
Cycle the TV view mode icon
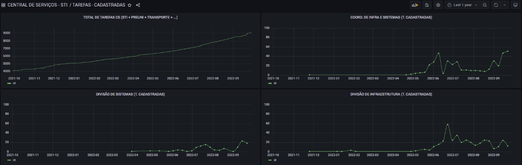pos(515,5)
